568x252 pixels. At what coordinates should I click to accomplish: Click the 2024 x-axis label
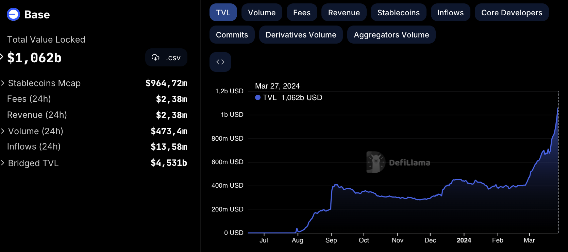coord(464,240)
